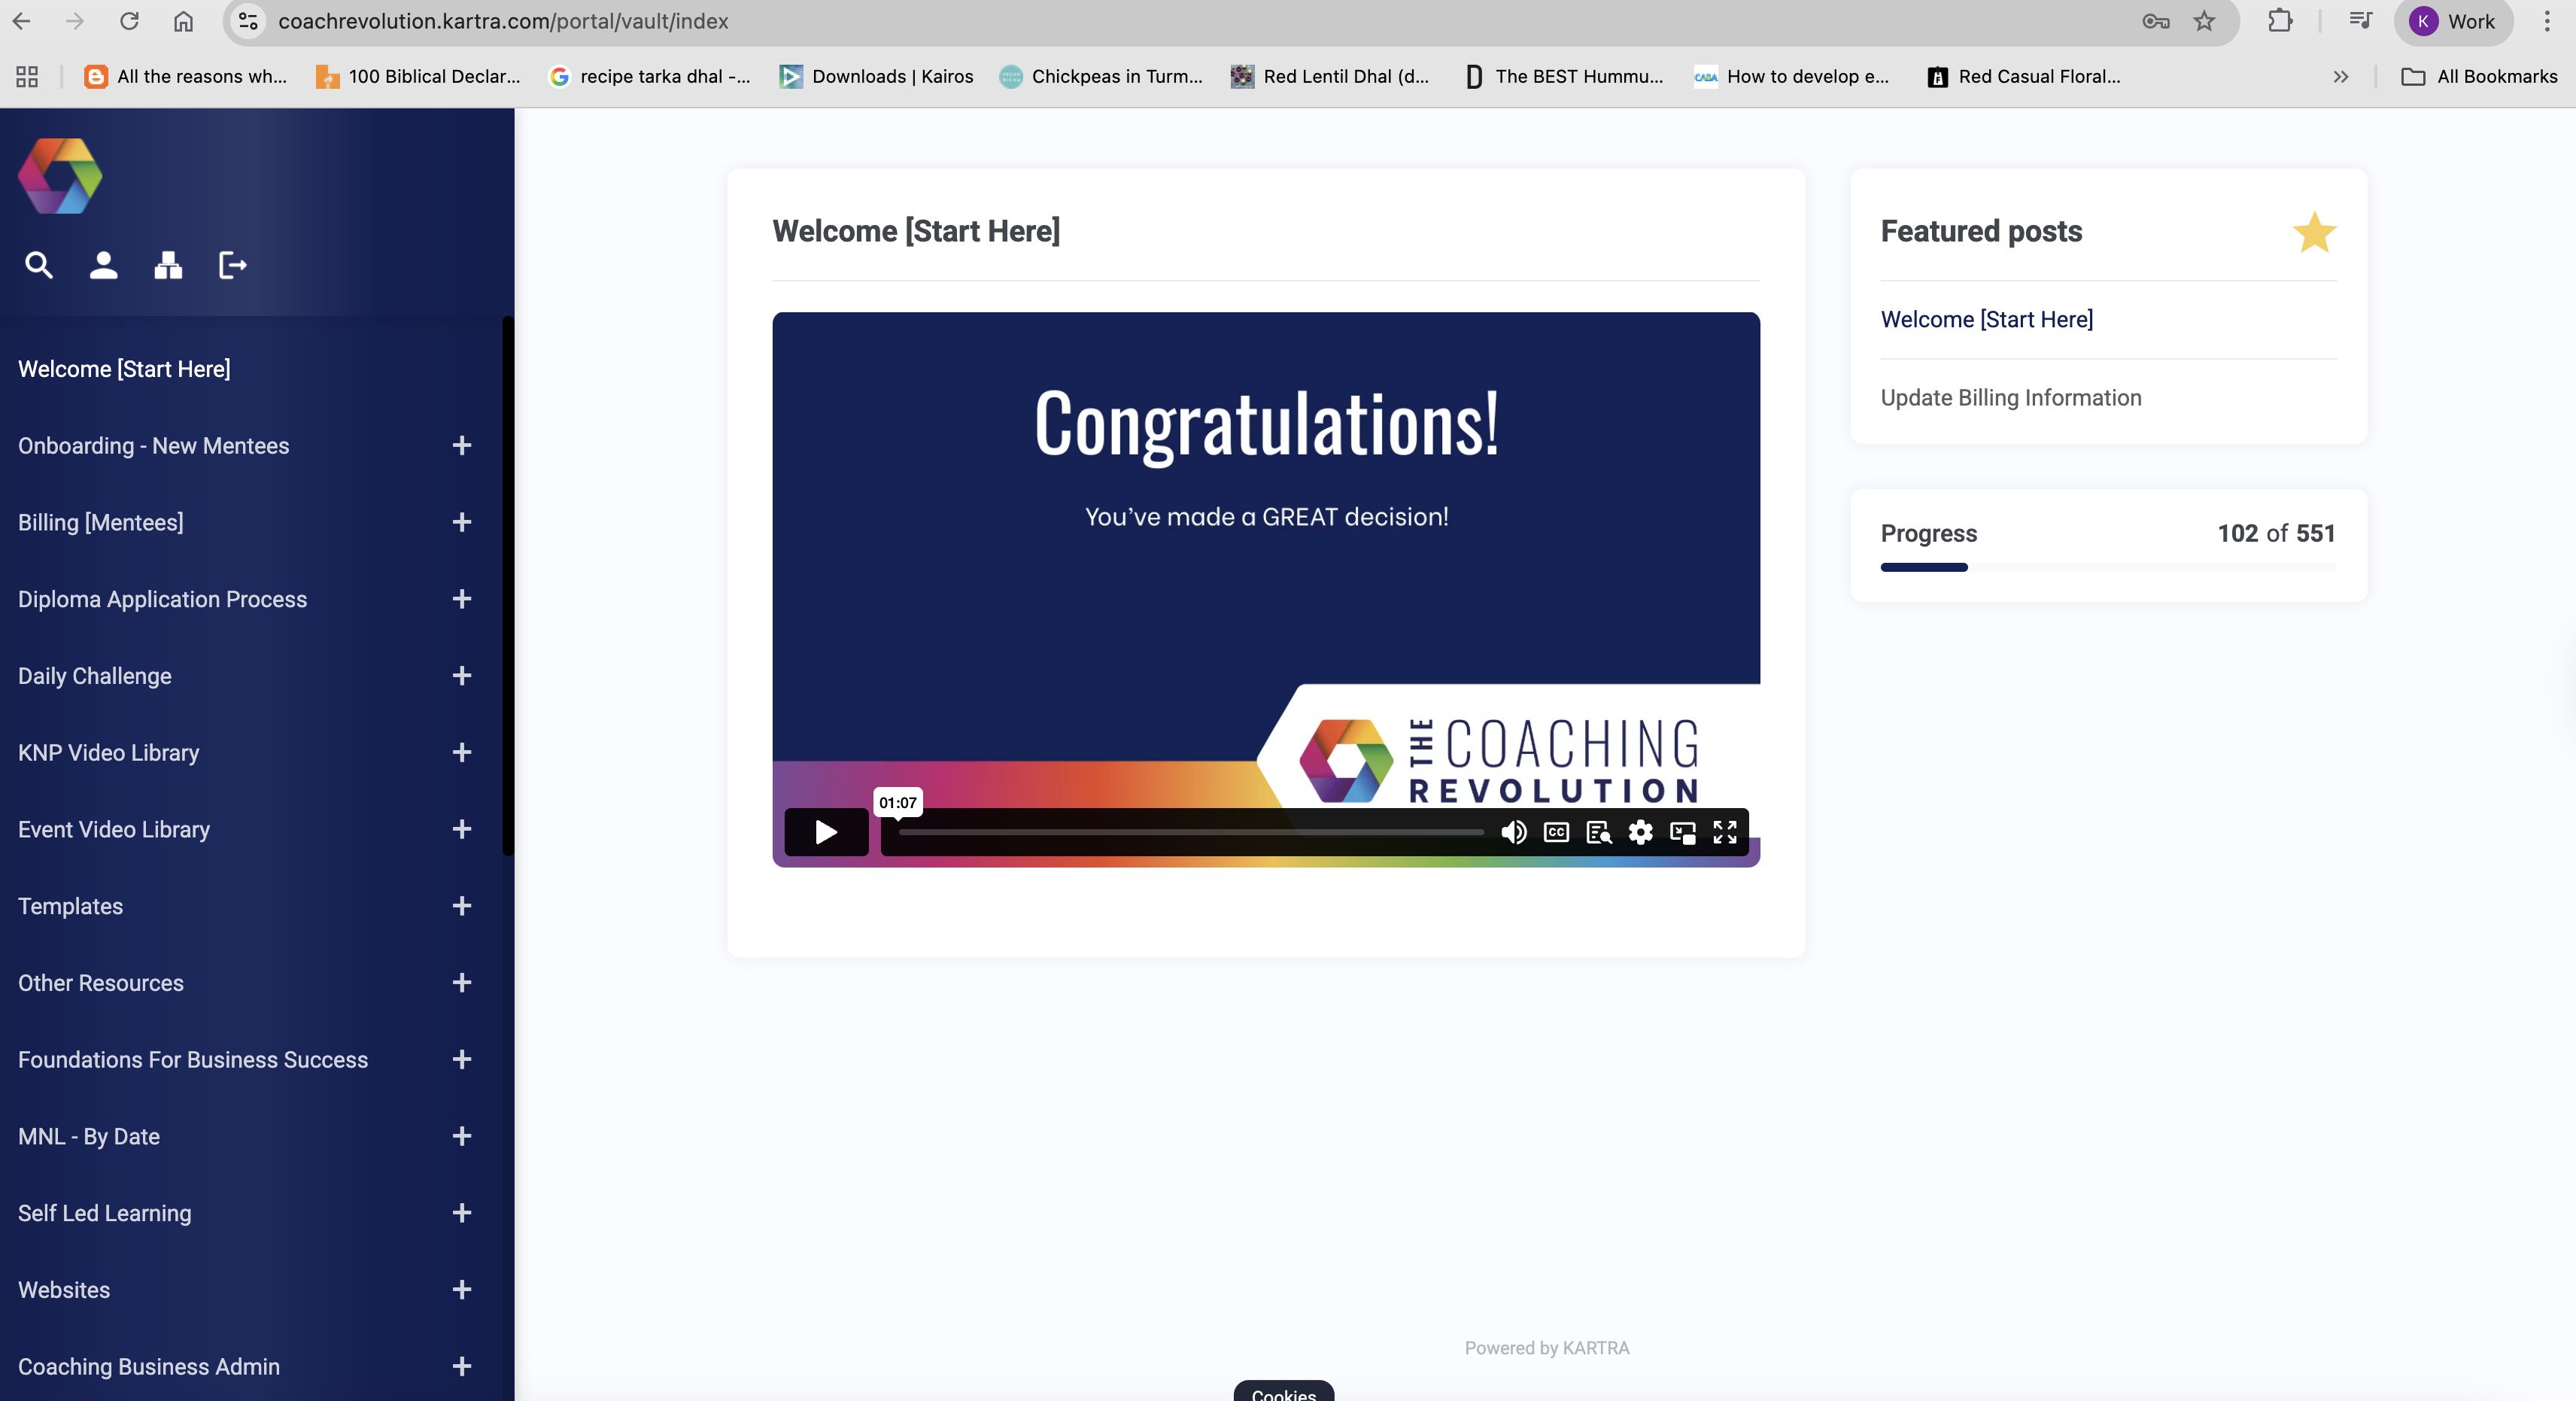Bookmark this page with star icon
The height and width of the screenshot is (1401, 2576).
(2204, 21)
